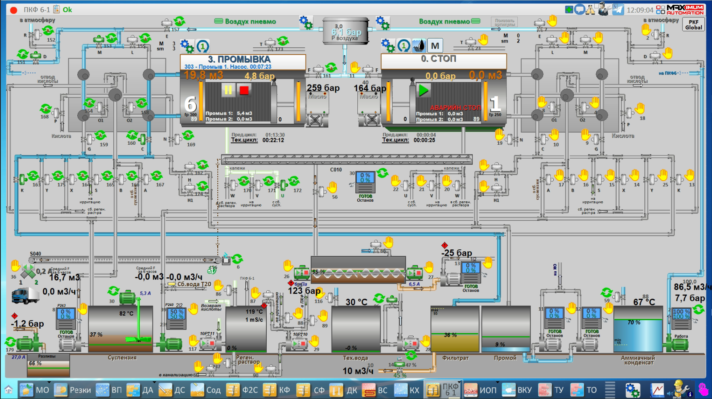Toggle right Воздух пневмо green indicator
712x399 pixels.
(x=476, y=21)
